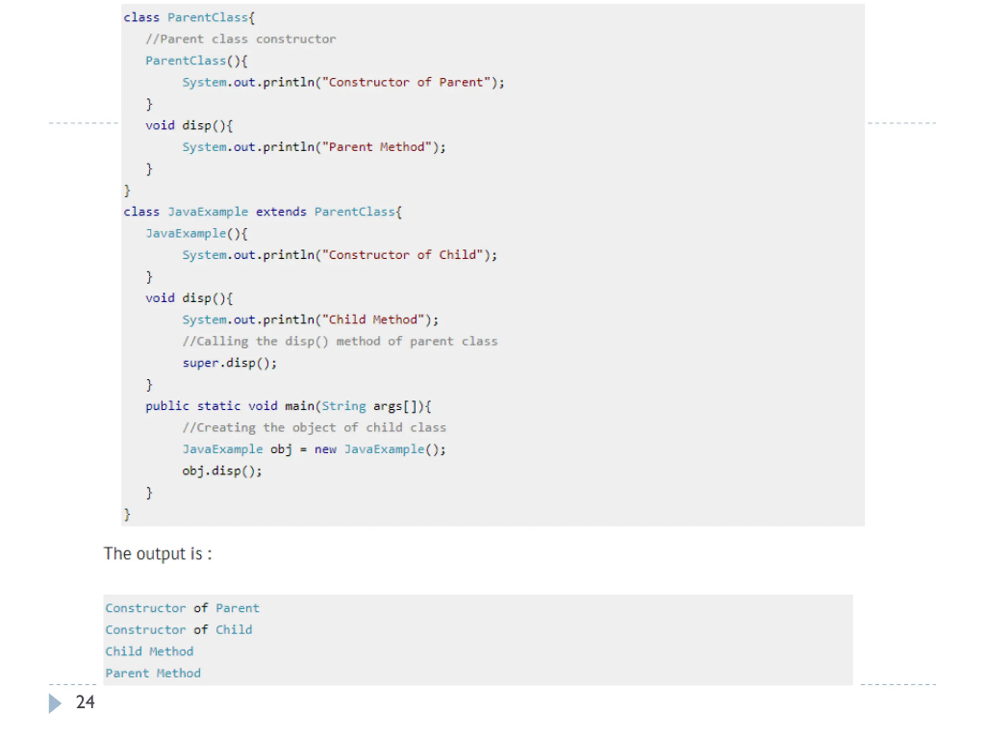The width and height of the screenshot is (985, 739).
Task: Click the slide number 24
Action: 85,702
